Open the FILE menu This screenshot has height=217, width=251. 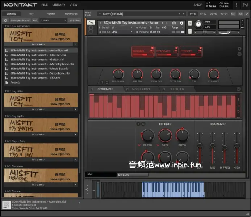click(x=45, y=5)
